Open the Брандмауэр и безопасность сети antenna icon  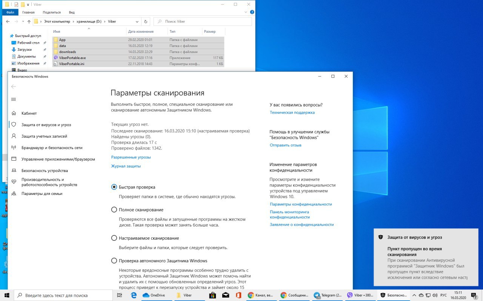coord(14,148)
